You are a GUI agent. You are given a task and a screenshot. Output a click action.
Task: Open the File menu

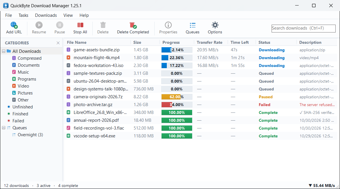coord(8,15)
